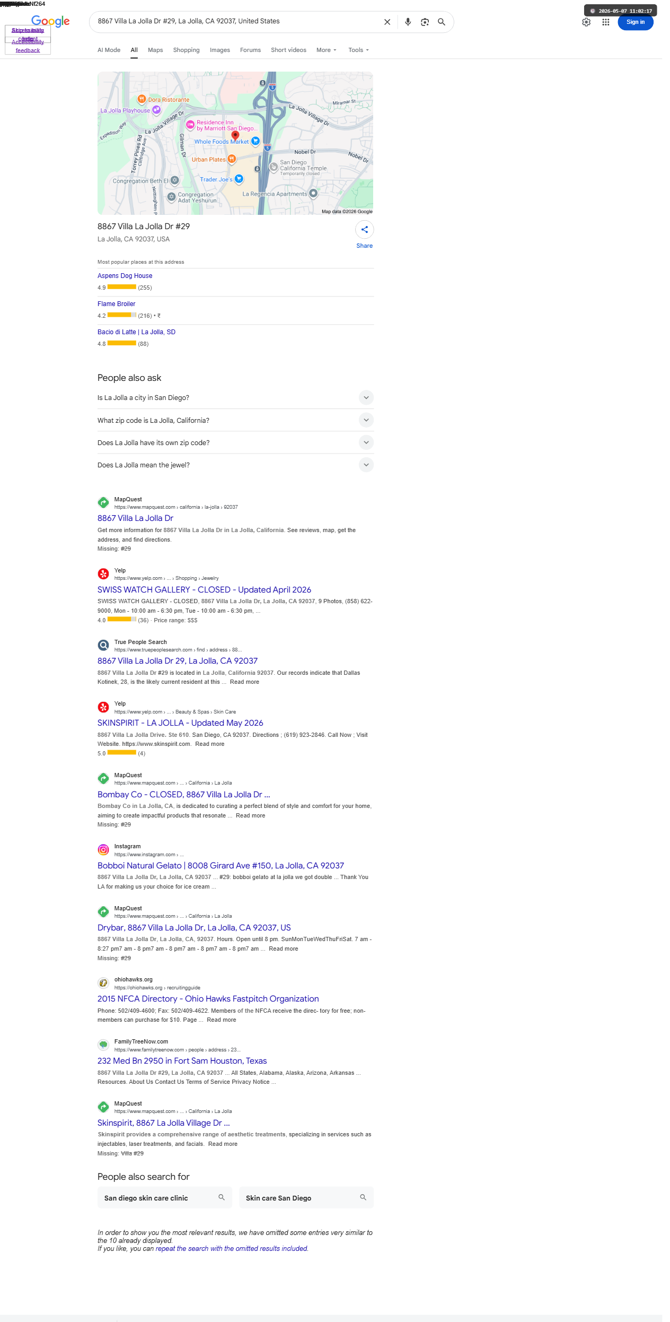Click the Accessibility feedback link
The image size is (670, 1322).
(x=28, y=46)
